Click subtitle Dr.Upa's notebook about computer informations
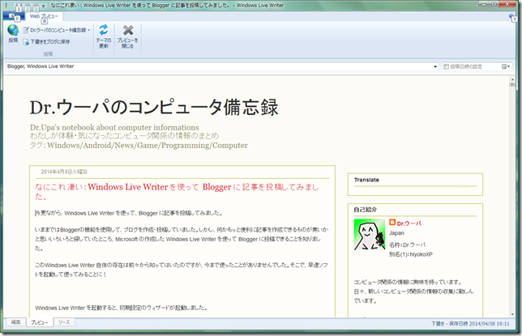Viewport: 522px width, 336px height. (114, 127)
